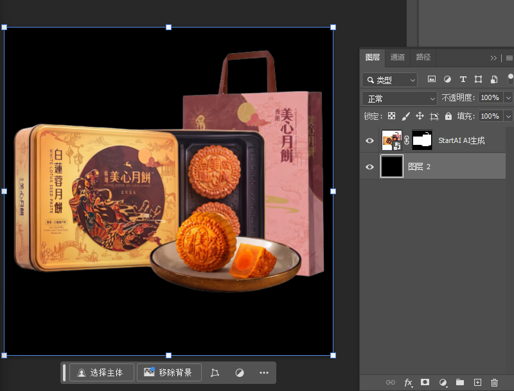Screen dimensions: 514x391
Task: Select layer named StartAI AI生成
Action: (461, 140)
